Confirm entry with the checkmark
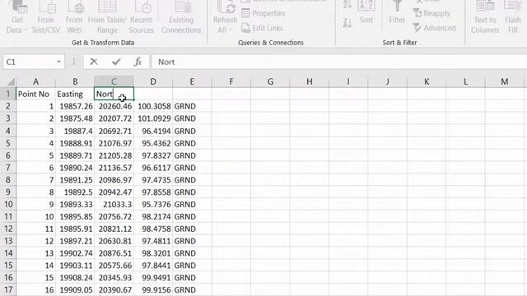The width and height of the screenshot is (527, 296). tap(116, 62)
